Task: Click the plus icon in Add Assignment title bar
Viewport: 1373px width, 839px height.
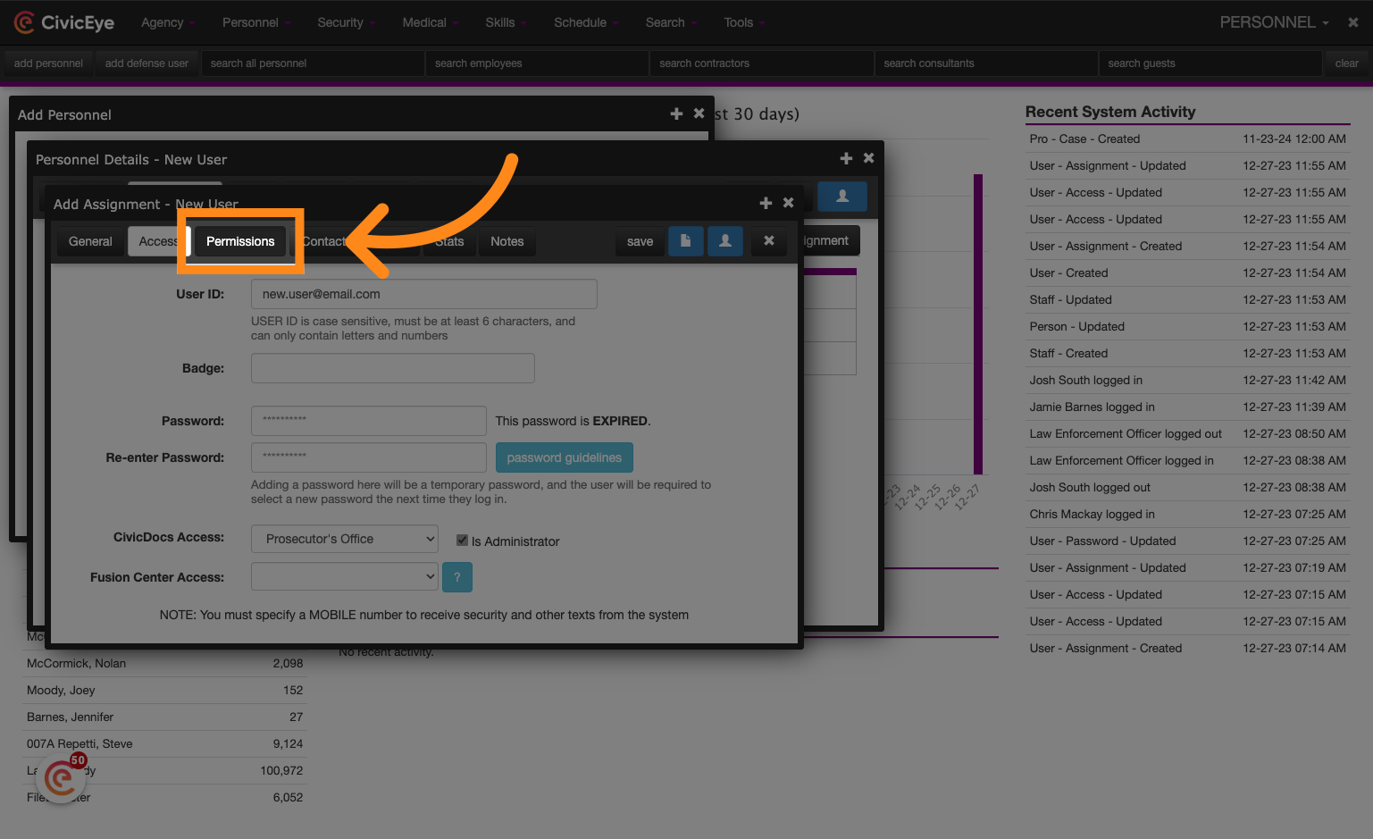Action: (766, 204)
